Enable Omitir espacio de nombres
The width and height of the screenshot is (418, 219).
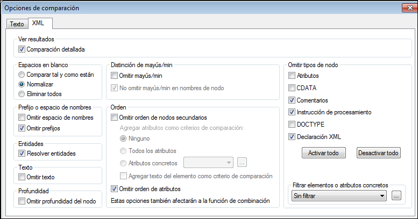tap(22, 118)
